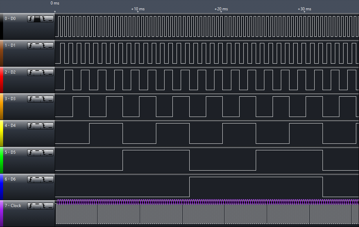Set rising edge trigger on channel 1 - D1
Viewport: 359px width, 227px height.
(31, 46)
